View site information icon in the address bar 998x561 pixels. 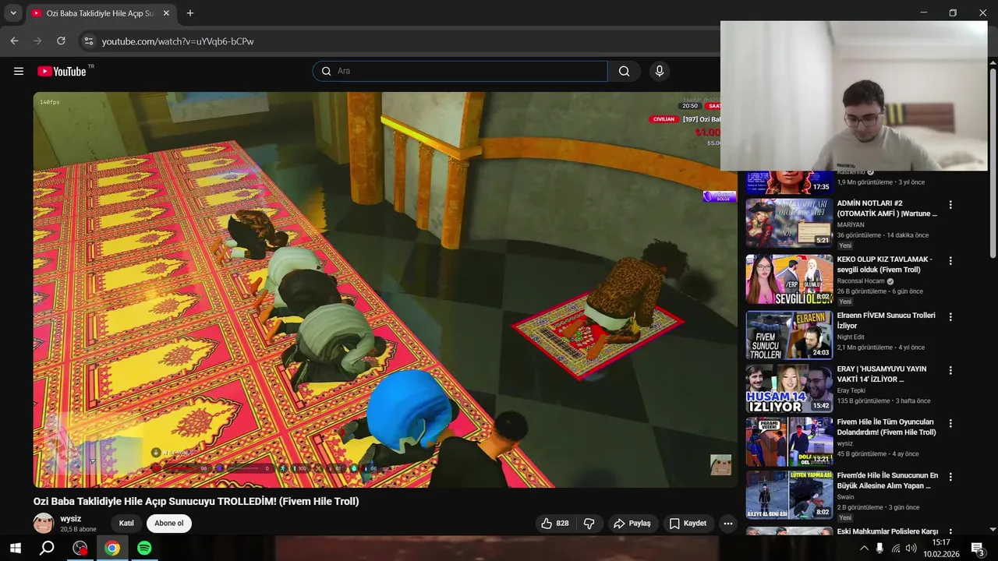coord(88,41)
